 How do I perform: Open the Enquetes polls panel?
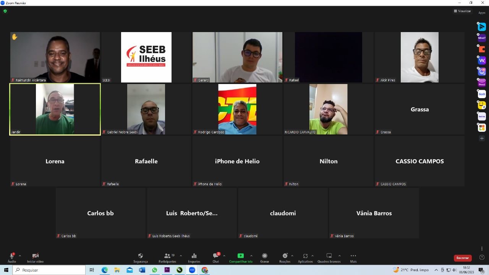click(194, 257)
